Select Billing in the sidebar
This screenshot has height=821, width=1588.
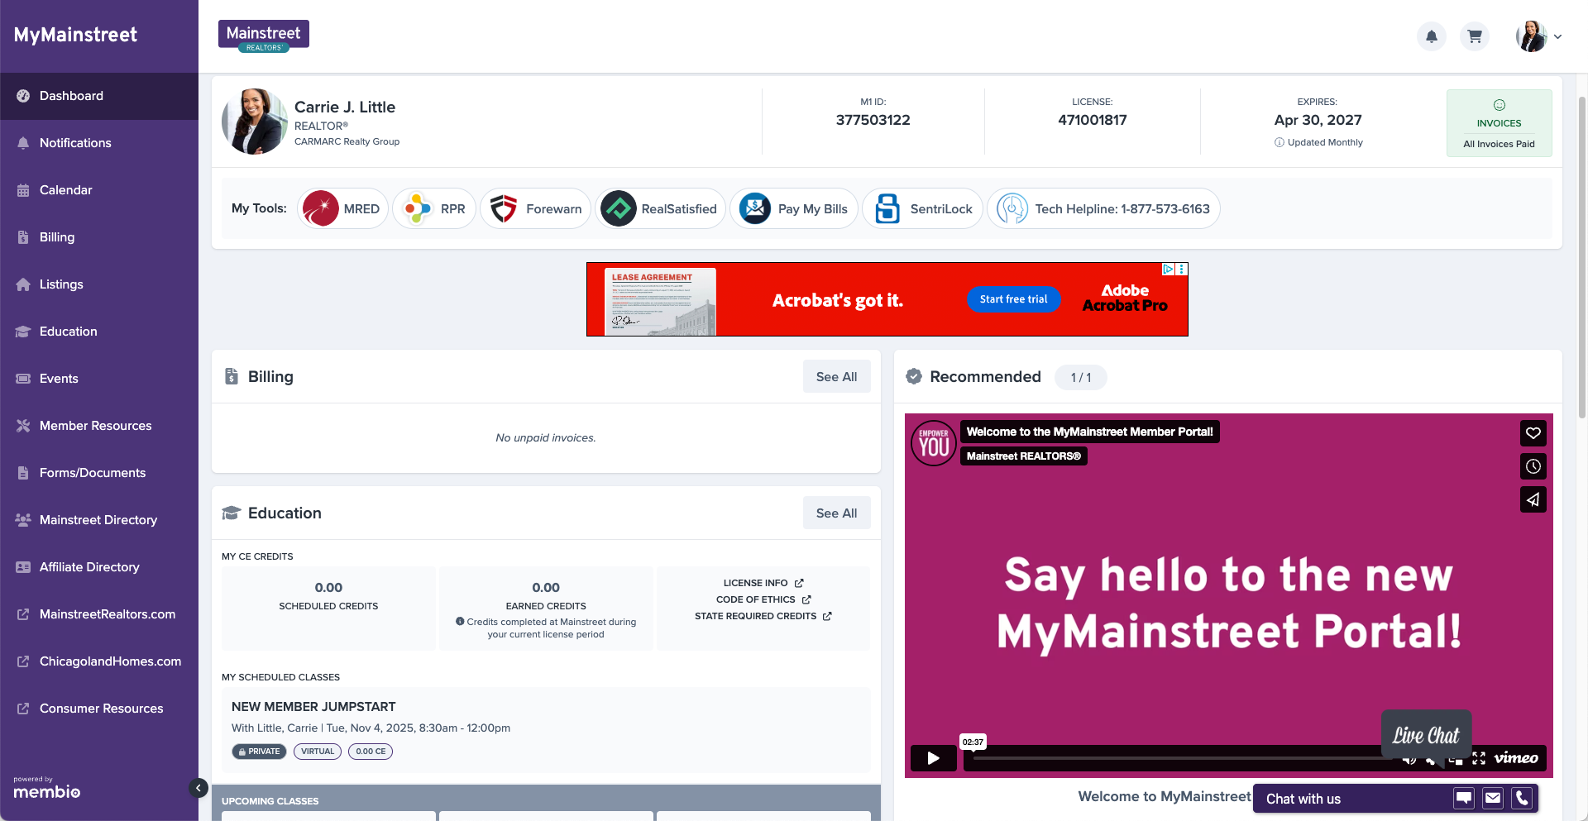click(x=99, y=237)
